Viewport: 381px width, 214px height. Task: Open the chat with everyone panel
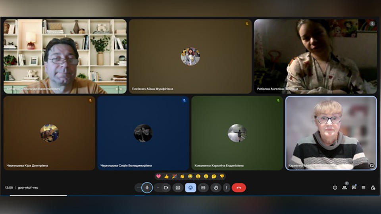pos(354,187)
